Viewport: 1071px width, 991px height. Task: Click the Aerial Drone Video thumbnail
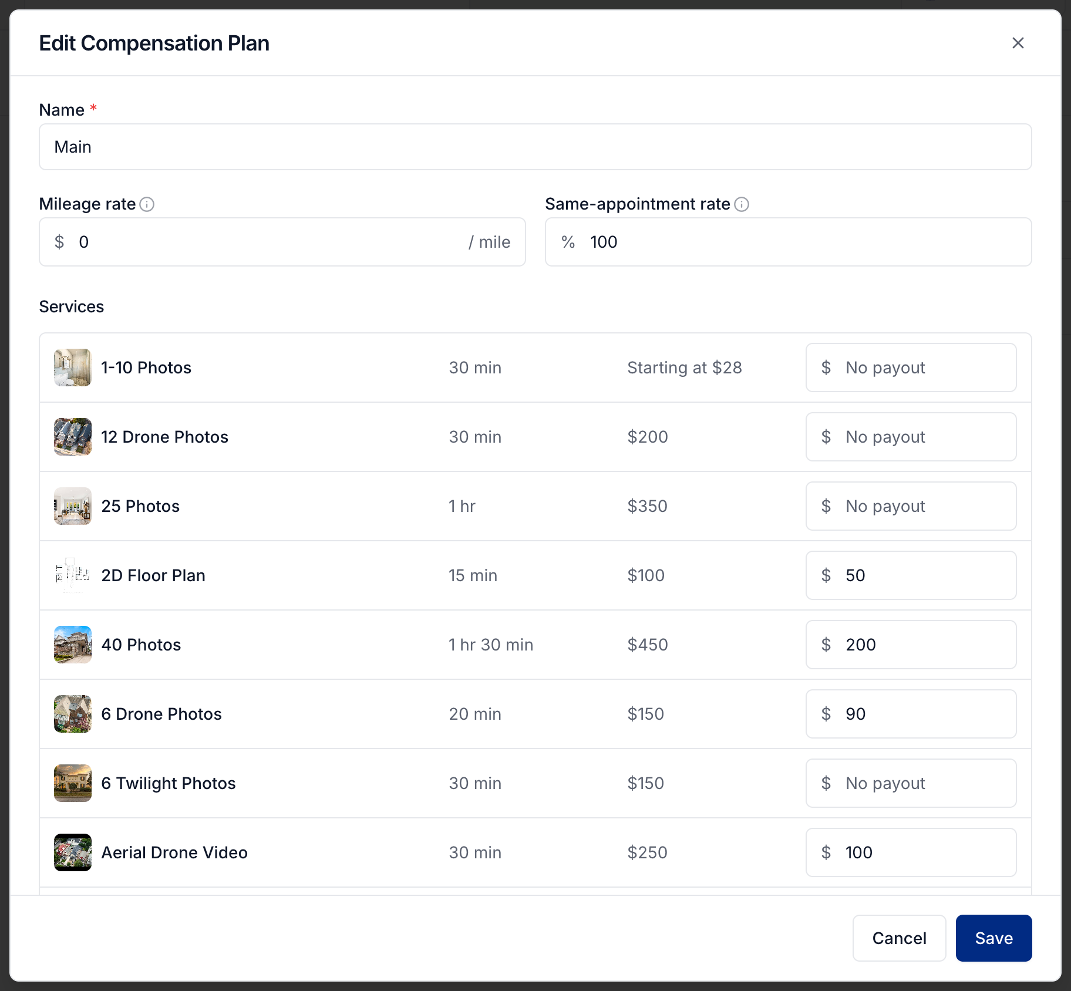[73, 852]
